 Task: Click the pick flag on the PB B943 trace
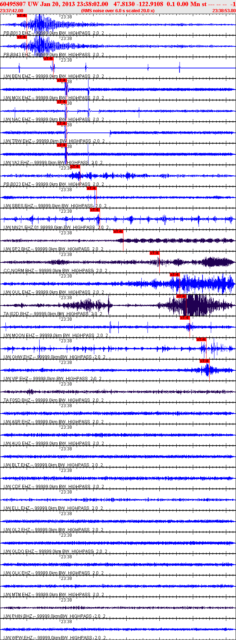pos(22,37)
